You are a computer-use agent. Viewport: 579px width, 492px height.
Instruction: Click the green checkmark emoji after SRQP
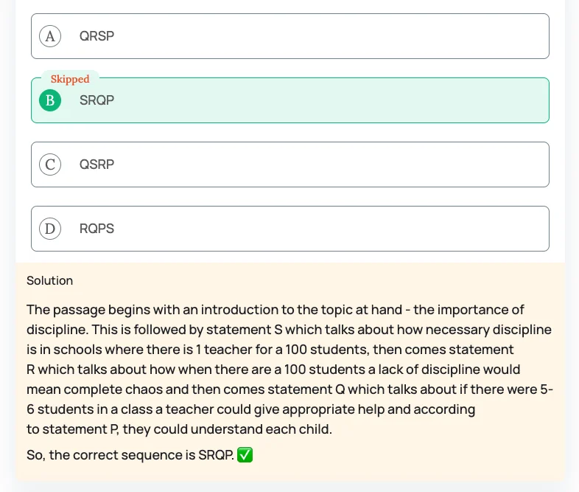coord(245,455)
